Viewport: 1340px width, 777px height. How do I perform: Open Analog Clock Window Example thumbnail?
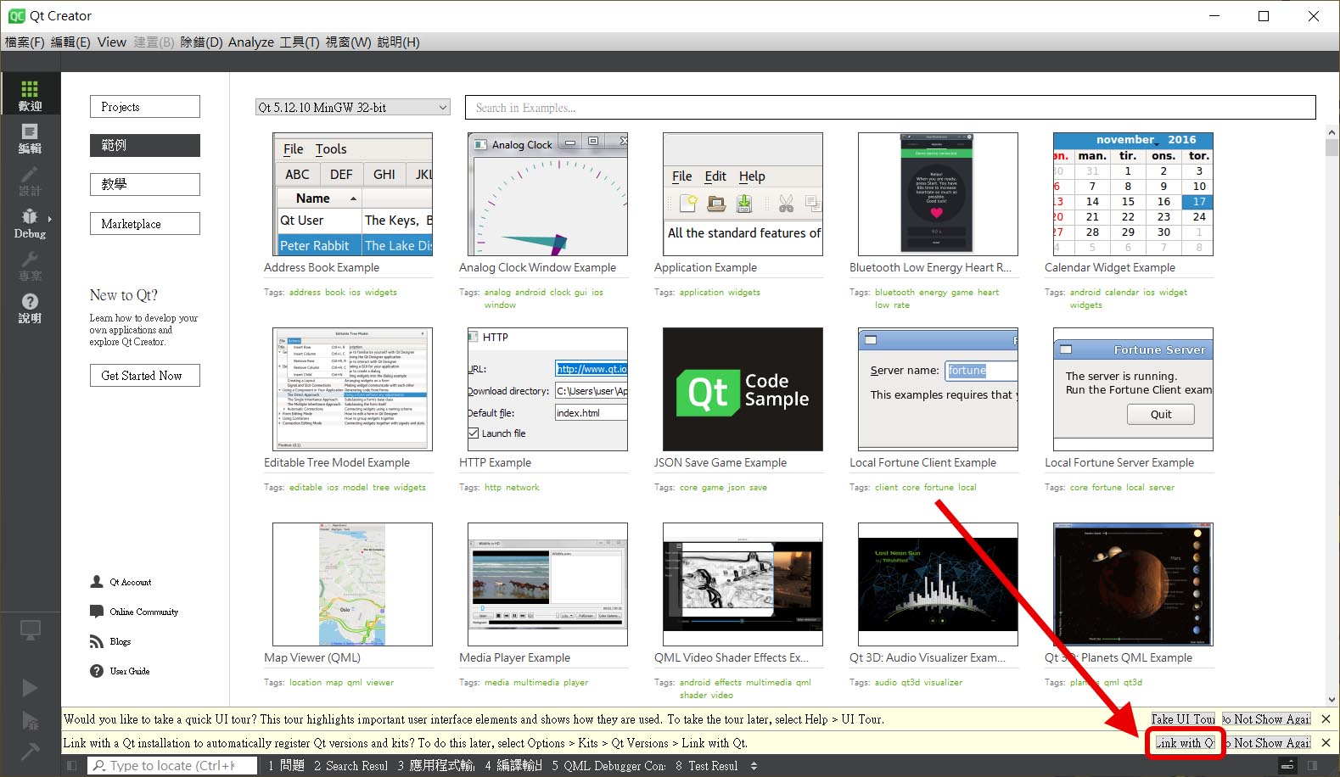[x=547, y=194]
